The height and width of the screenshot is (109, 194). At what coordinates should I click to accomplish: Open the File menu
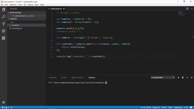(2, 5)
